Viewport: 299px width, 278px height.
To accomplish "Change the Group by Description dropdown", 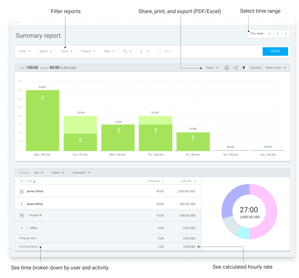I will [x=81, y=172].
